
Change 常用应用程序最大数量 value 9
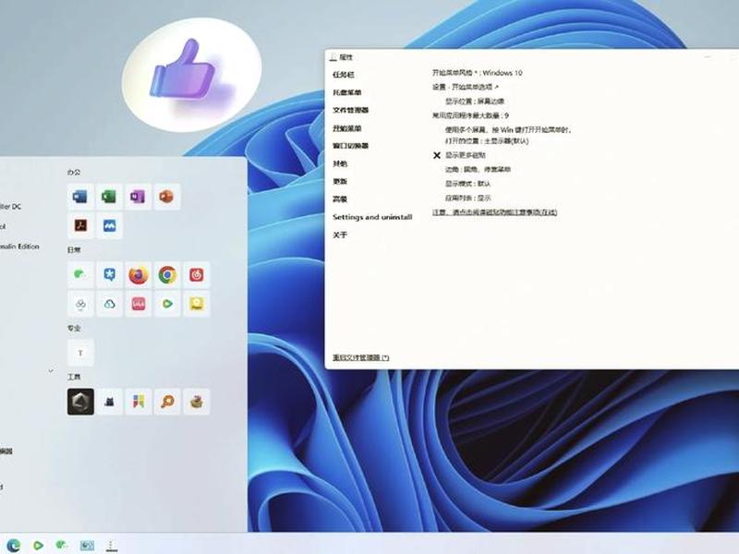point(470,115)
